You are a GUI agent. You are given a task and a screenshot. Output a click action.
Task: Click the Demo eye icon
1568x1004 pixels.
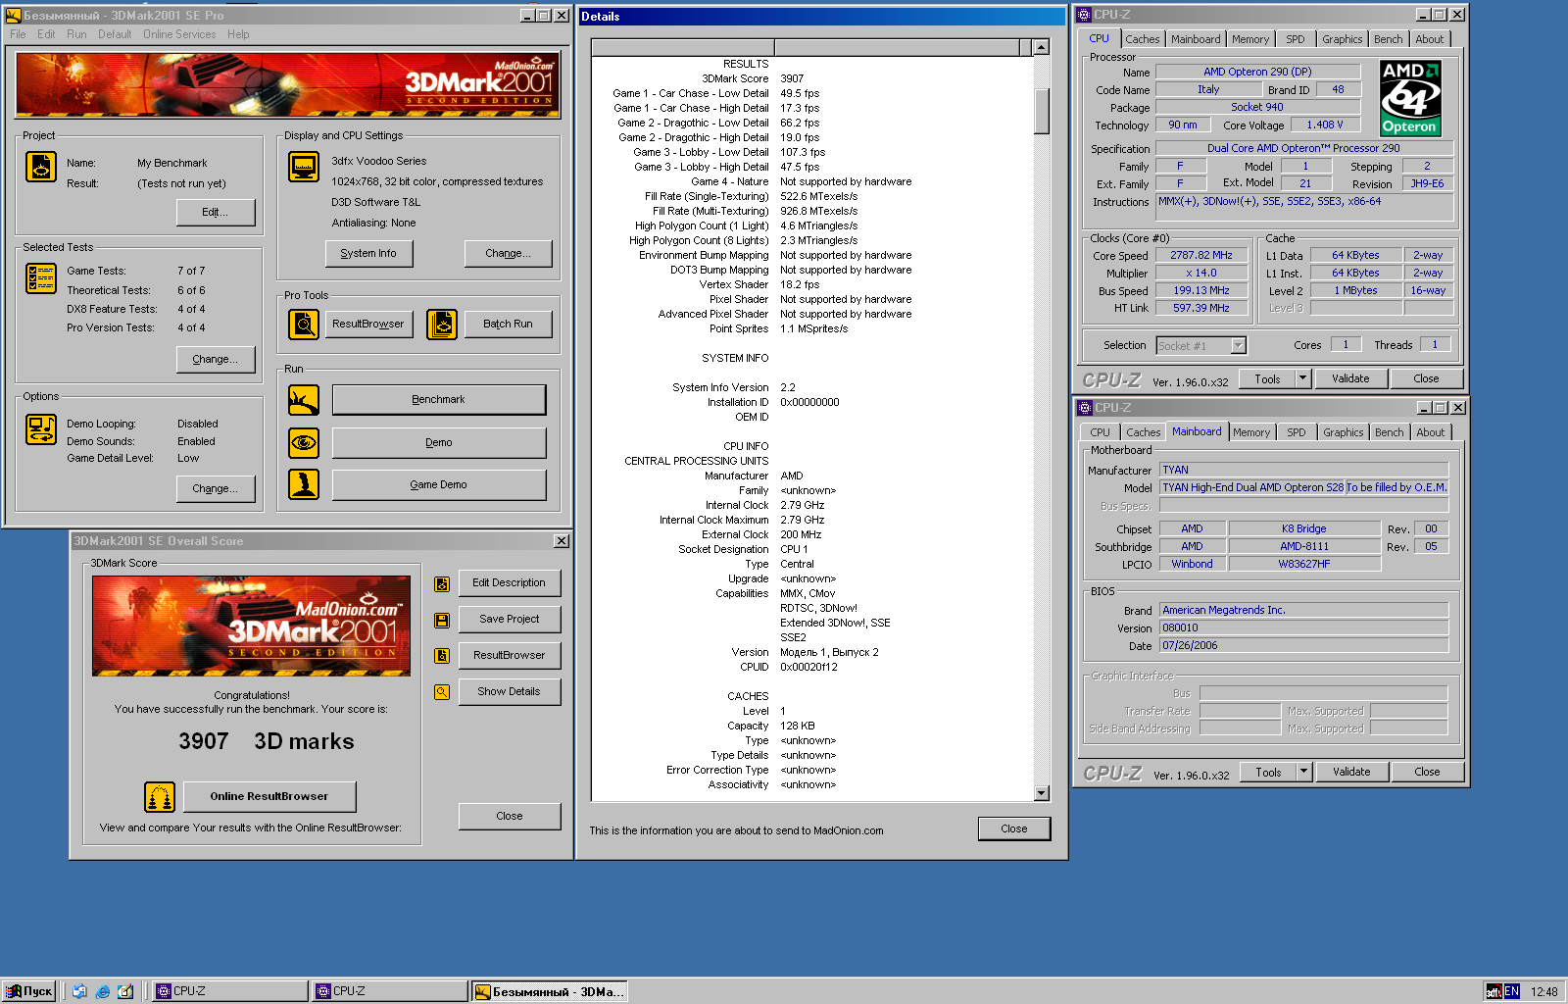click(x=304, y=442)
